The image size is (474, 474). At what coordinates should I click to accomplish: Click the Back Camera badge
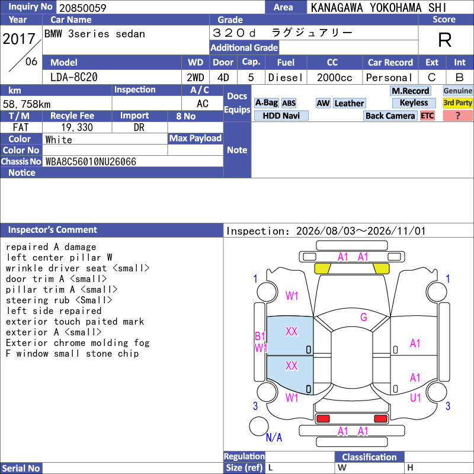click(390, 116)
